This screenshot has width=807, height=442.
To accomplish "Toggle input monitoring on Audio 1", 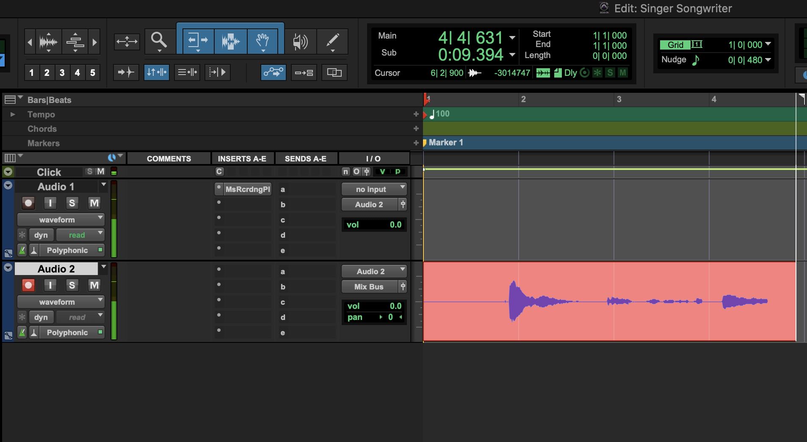I will (x=50, y=203).
